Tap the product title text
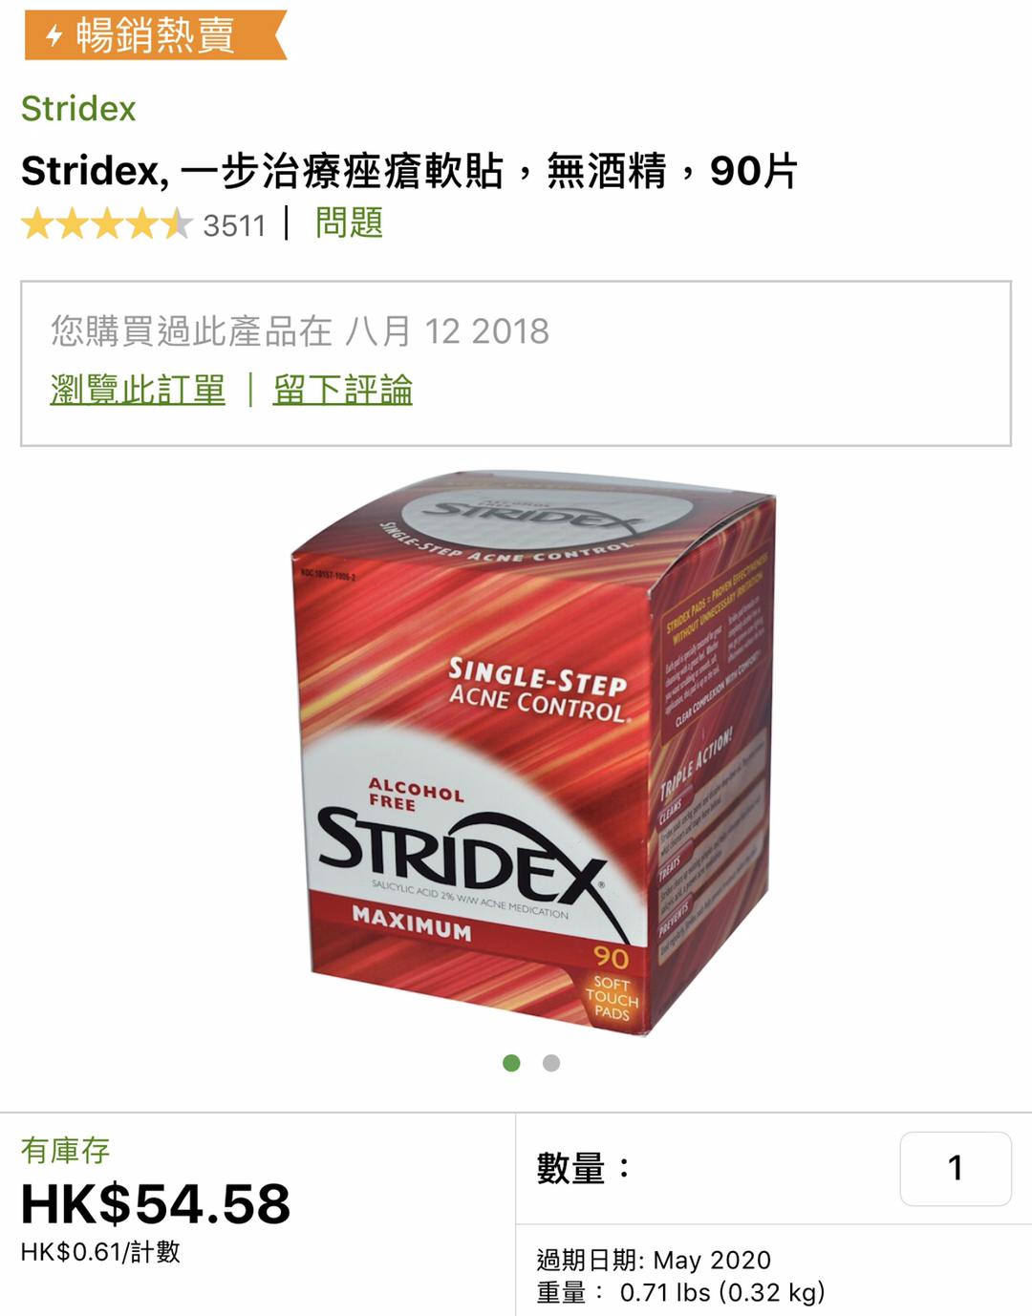The height and width of the screenshot is (1316, 1032). 409,171
